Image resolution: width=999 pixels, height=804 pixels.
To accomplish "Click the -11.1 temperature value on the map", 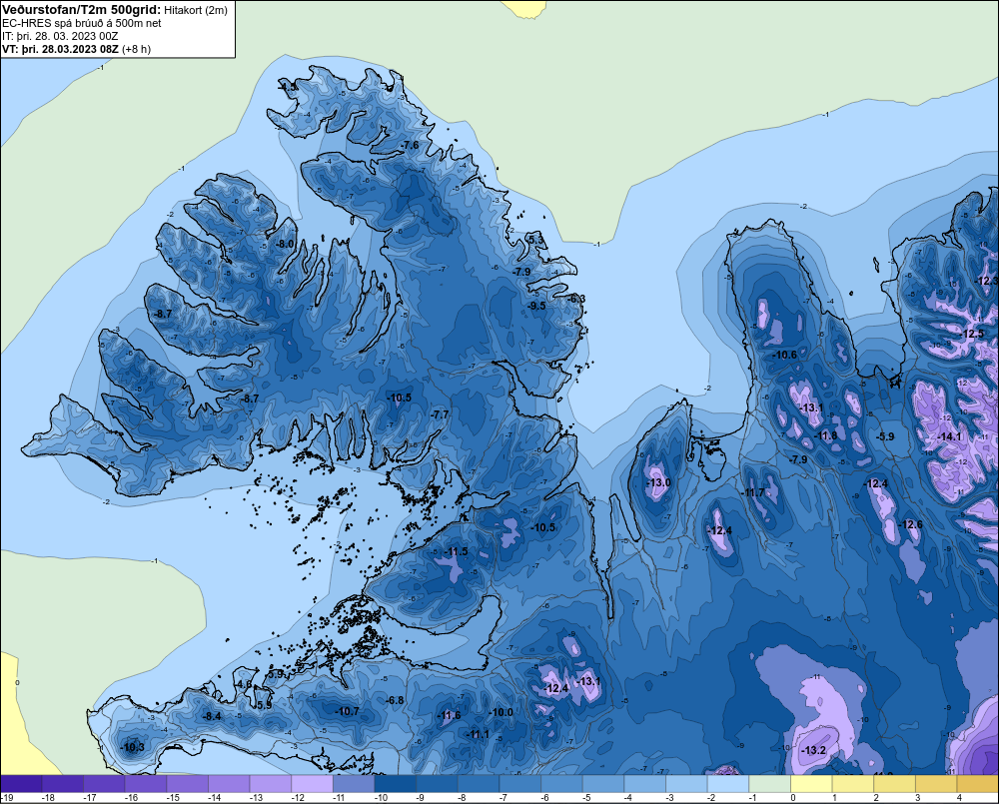I will 477,734.
